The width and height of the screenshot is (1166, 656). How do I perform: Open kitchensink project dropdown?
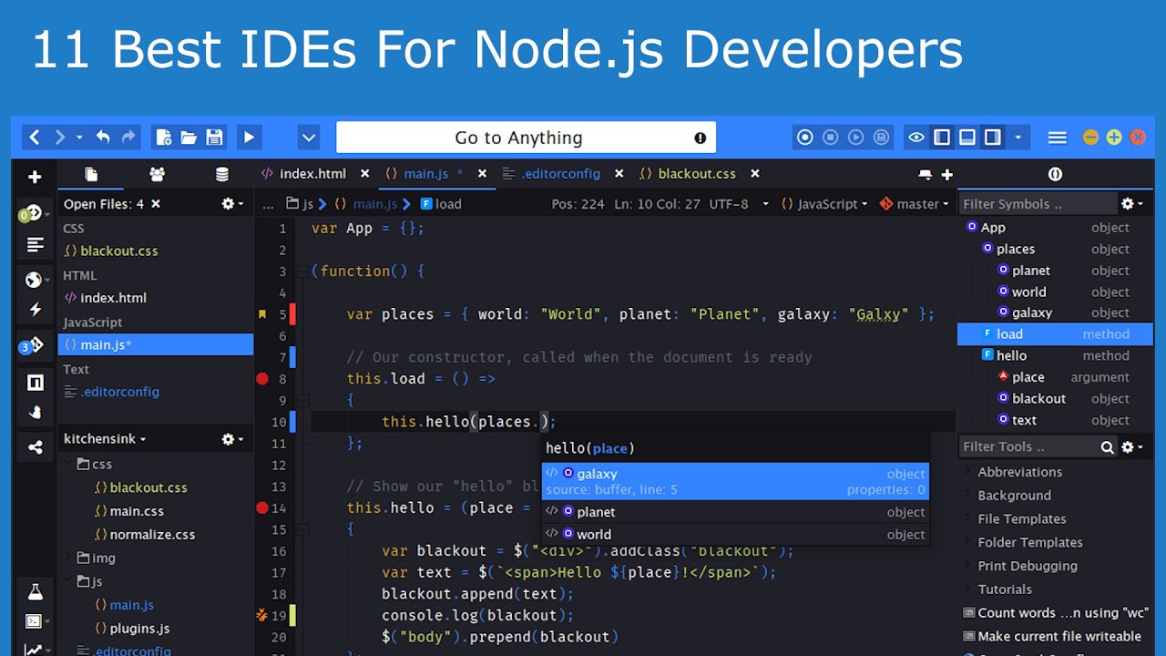coord(105,439)
